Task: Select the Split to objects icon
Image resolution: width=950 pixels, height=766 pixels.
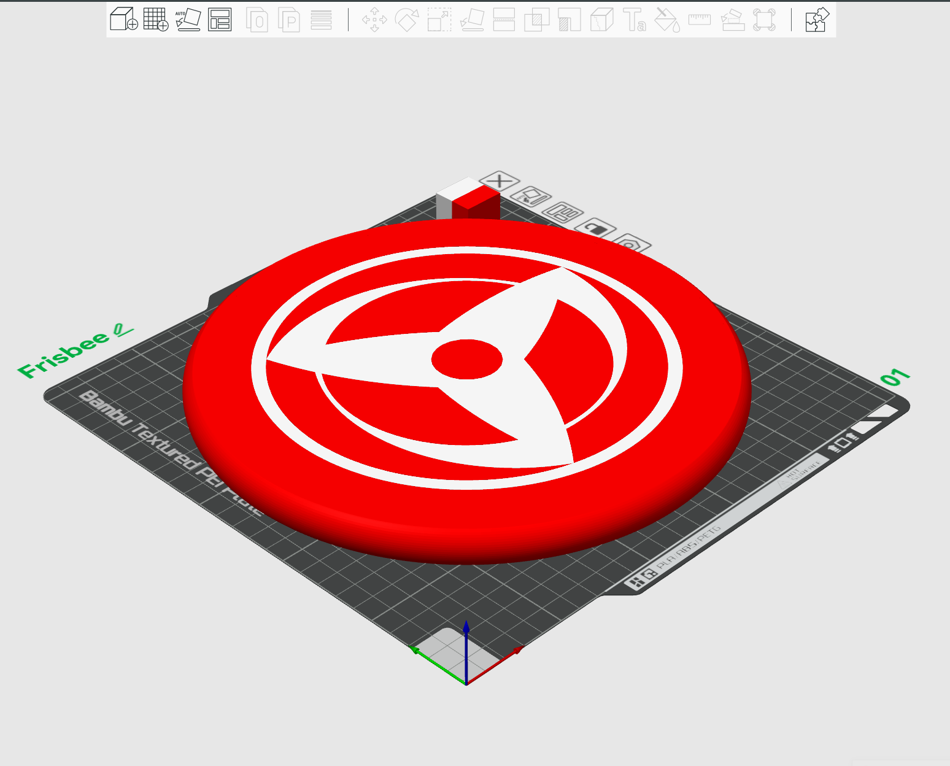Action: pyautogui.click(x=257, y=20)
